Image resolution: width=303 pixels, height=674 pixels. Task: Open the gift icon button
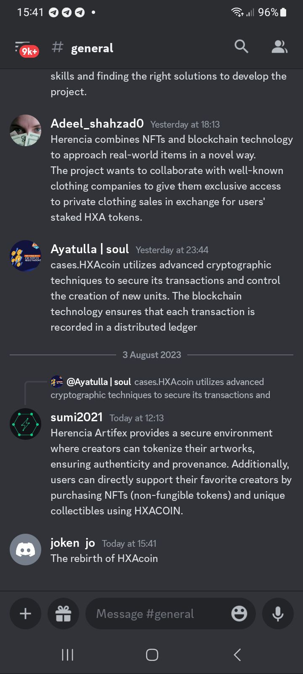pyautogui.click(x=64, y=613)
